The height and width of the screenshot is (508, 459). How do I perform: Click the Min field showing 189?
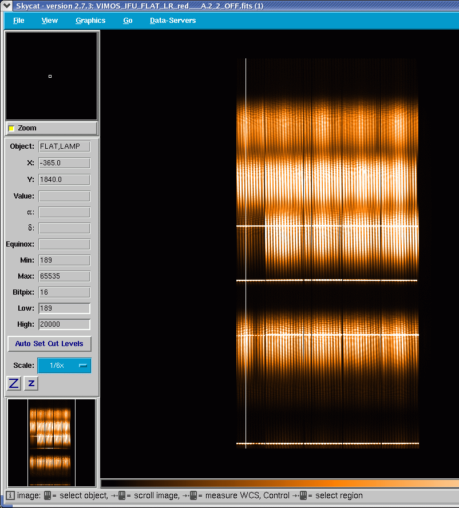point(64,260)
